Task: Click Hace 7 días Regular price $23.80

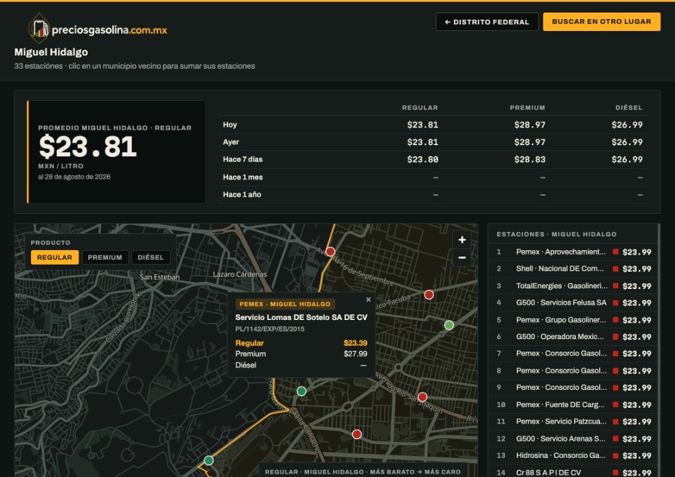Action: [x=423, y=160]
